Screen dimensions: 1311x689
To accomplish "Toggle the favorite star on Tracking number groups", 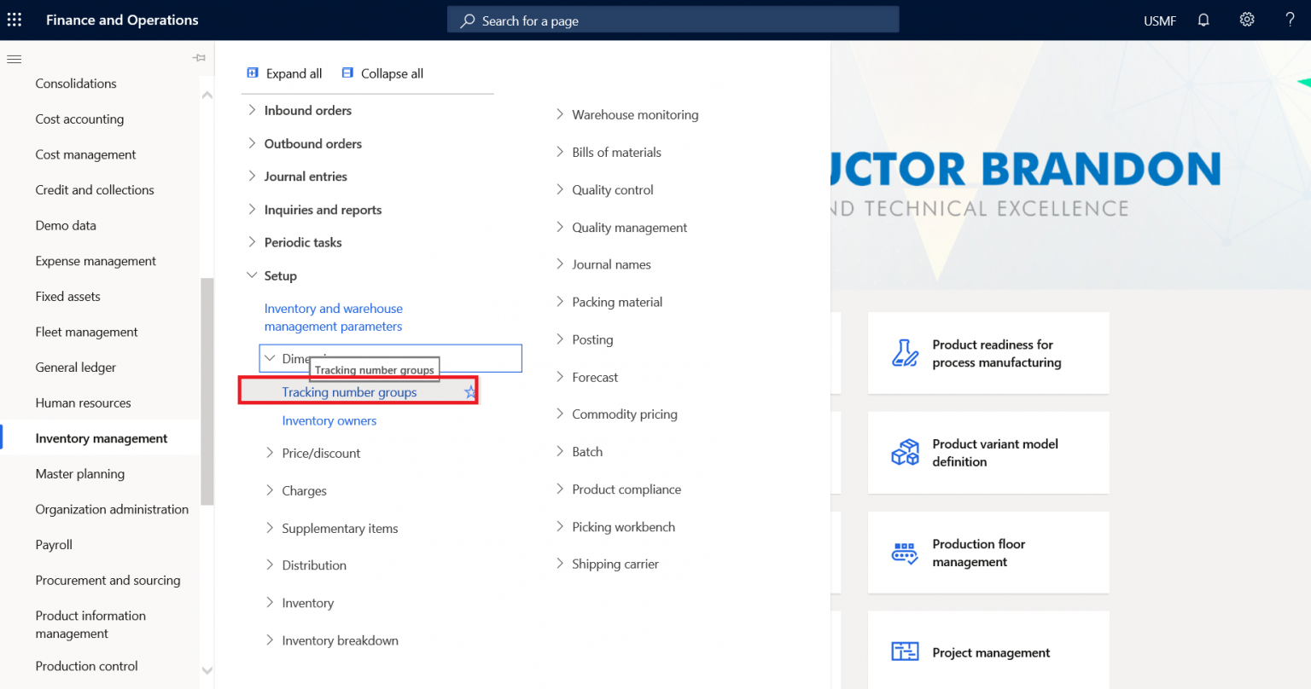I will (469, 391).
